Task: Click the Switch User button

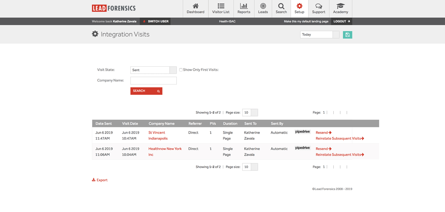Action: point(155,21)
